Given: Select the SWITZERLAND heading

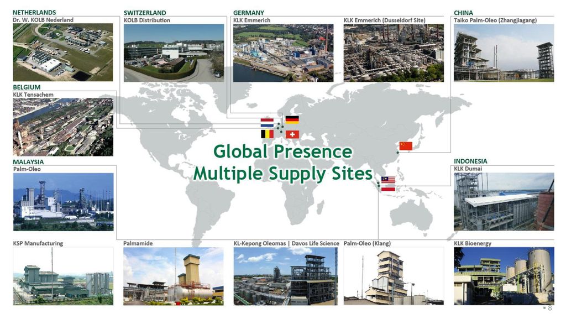Looking at the screenshot, I should (x=145, y=13).
